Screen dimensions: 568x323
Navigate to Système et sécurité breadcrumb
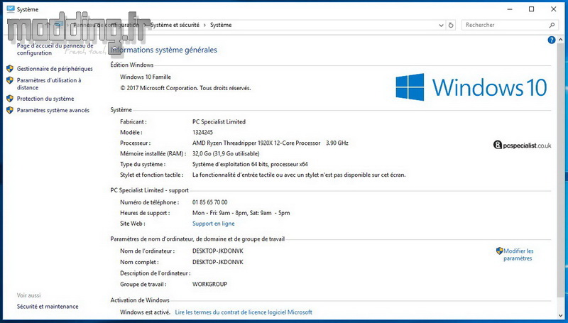pos(175,25)
